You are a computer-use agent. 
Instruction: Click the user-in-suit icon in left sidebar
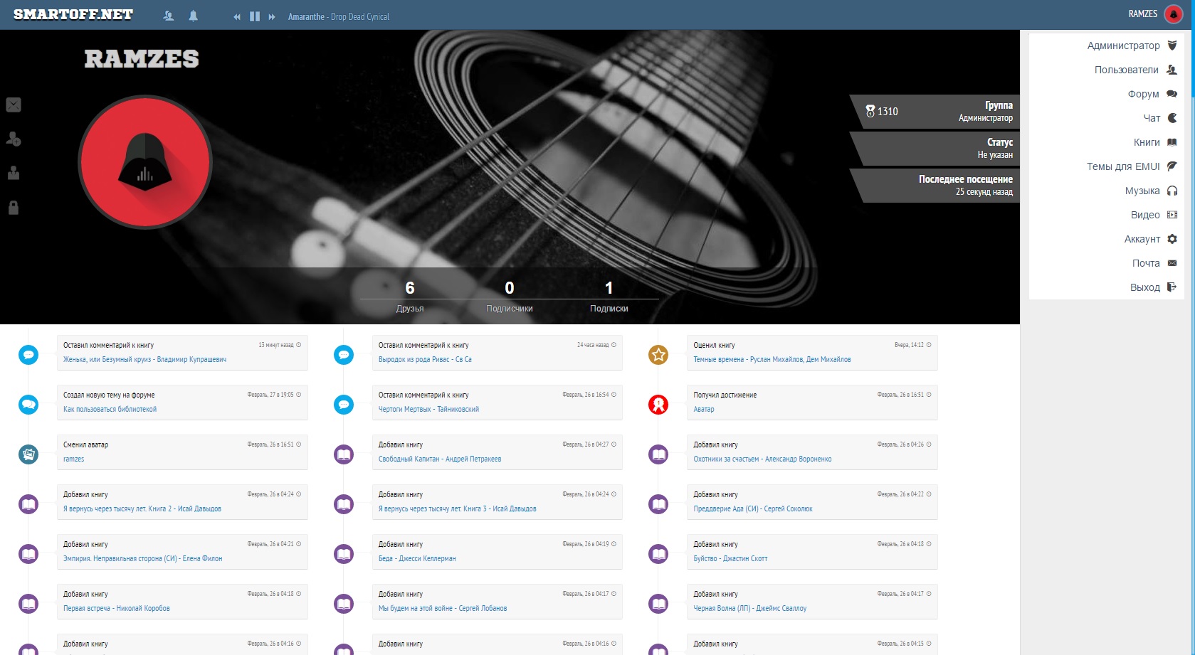(x=14, y=173)
